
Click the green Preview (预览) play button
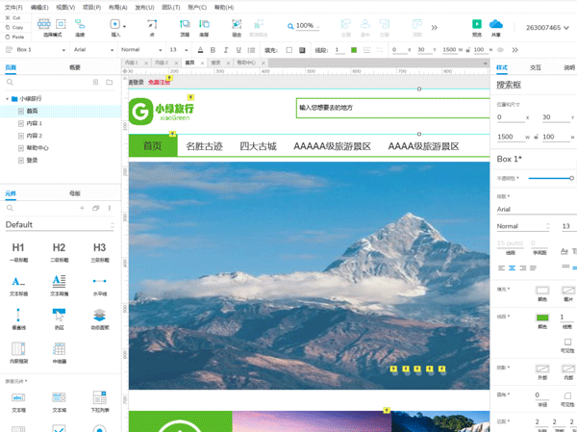(x=476, y=24)
